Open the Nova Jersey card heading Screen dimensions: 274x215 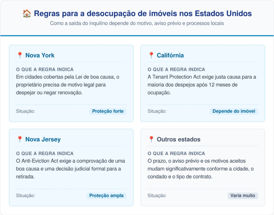pyautogui.click(x=43, y=139)
